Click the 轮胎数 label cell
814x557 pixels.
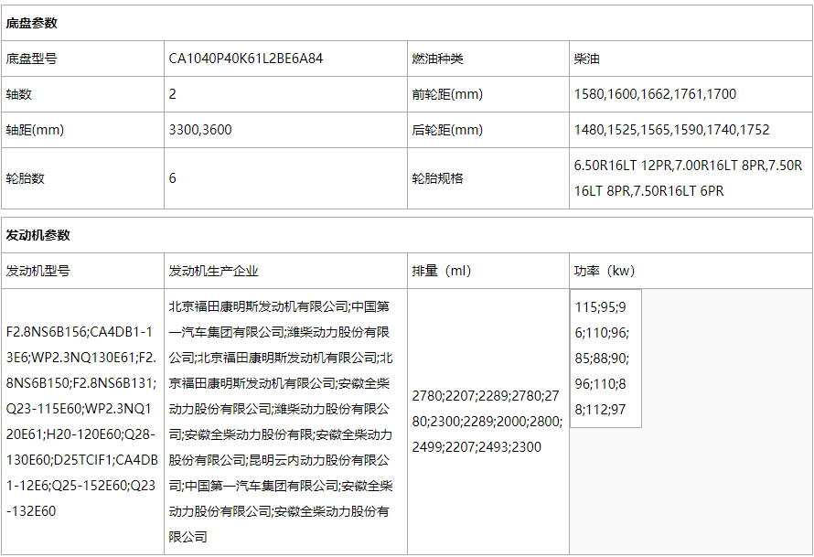coord(82,178)
